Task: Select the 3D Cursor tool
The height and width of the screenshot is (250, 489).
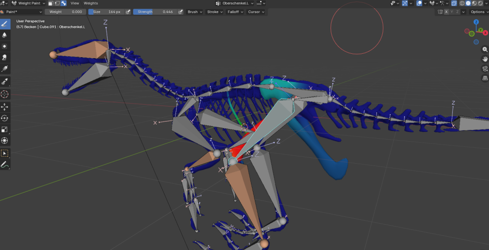Action: pyautogui.click(x=5, y=94)
